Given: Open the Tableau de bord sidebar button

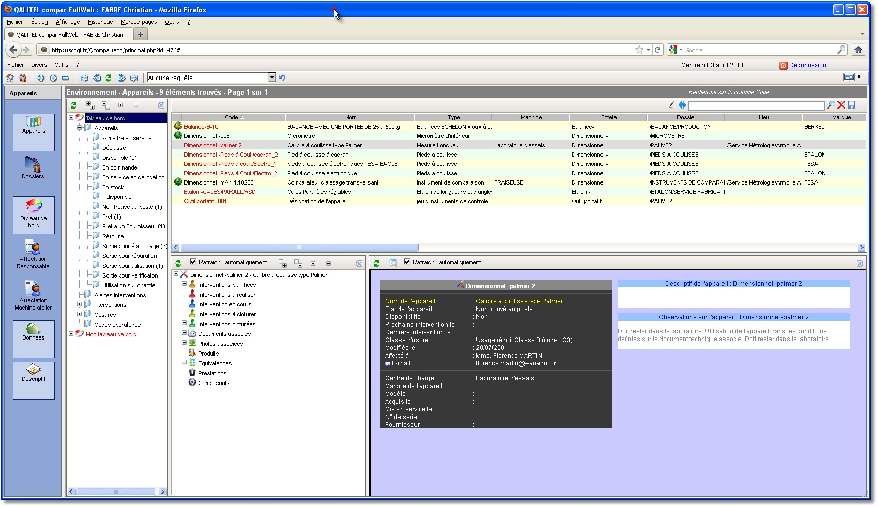Looking at the screenshot, I should pos(34,214).
